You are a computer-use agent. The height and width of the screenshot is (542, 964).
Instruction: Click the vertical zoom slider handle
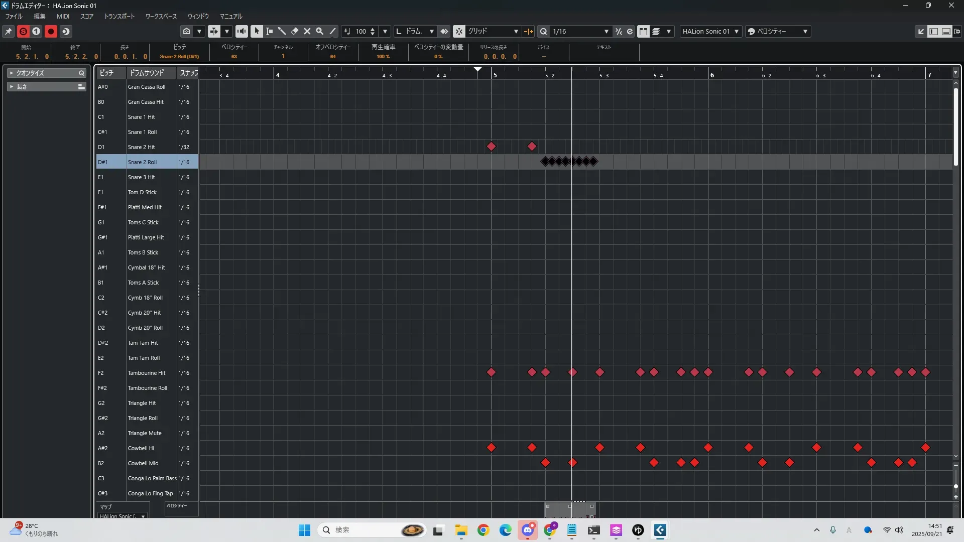pyautogui.click(x=955, y=486)
